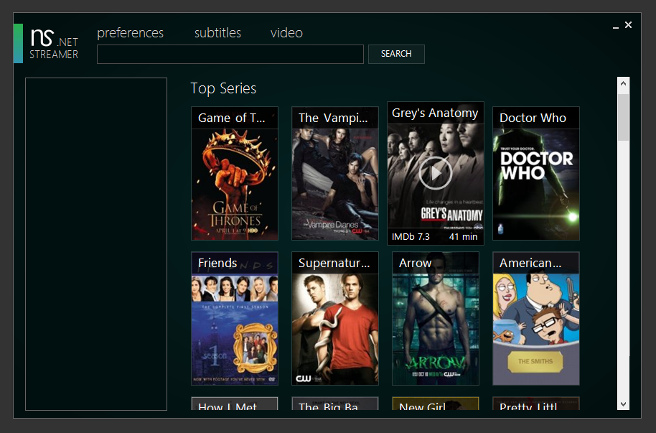Open the preferences menu
The width and height of the screenshot is (656, 433).
coord(130,32)
